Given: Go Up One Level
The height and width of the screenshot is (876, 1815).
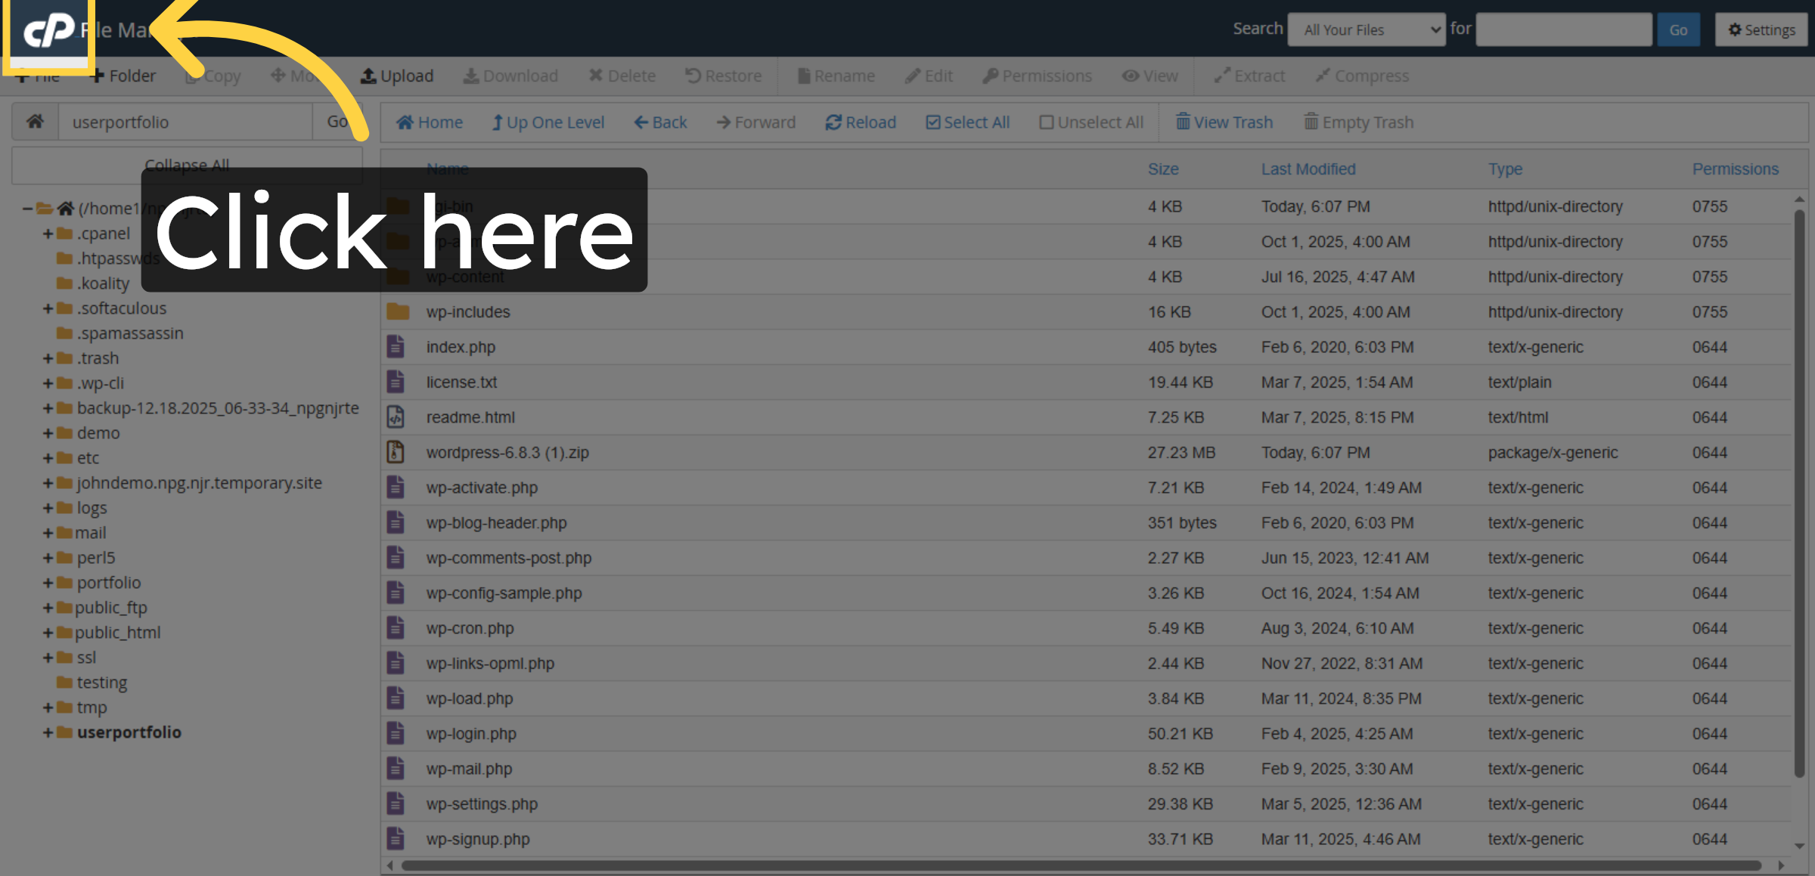Looking at the screenshot, I should (x=548, y=122).
